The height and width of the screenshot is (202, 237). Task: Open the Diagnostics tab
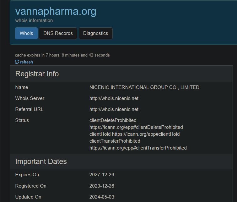tap(95, 33)
